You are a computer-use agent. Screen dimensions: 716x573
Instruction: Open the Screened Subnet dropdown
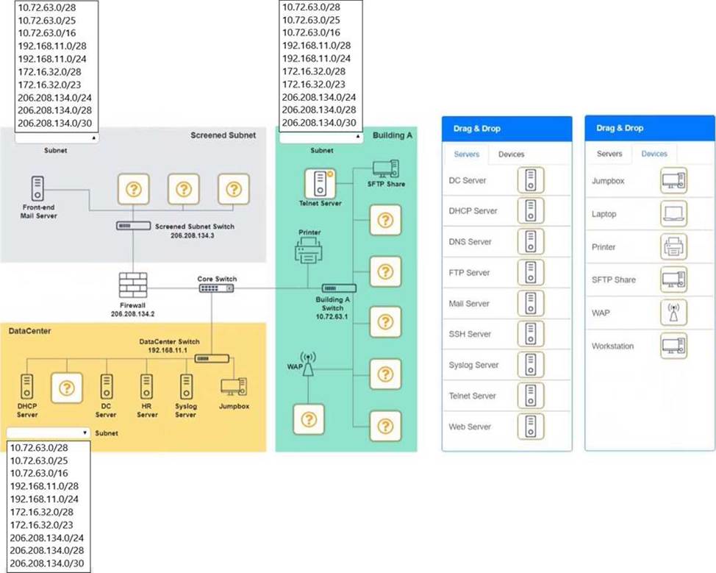[x=57, y=137]
